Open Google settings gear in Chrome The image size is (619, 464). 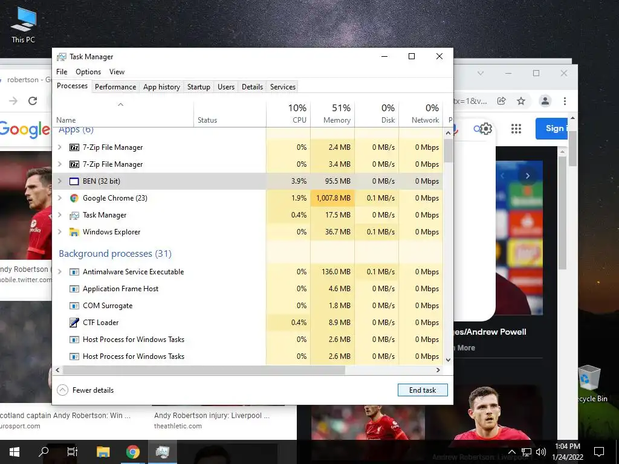[x=486, y=129]
